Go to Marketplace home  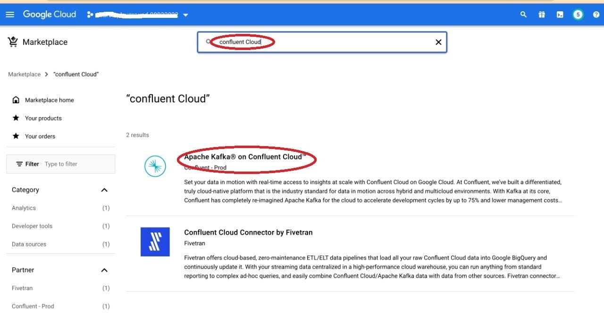point(49,100)
